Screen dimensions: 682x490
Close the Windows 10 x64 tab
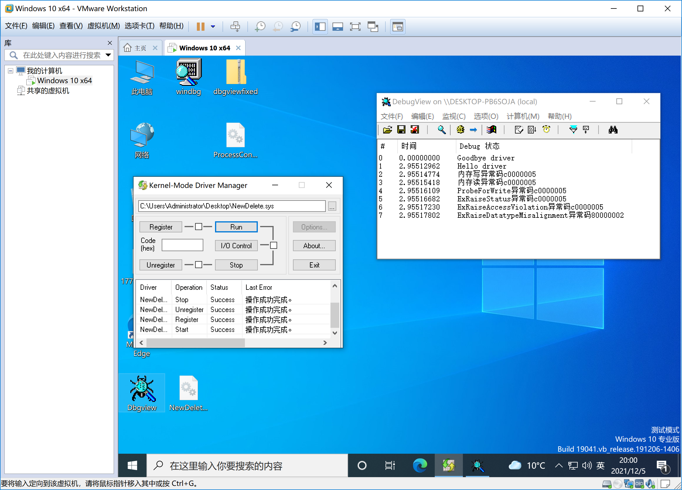[238, 48]
